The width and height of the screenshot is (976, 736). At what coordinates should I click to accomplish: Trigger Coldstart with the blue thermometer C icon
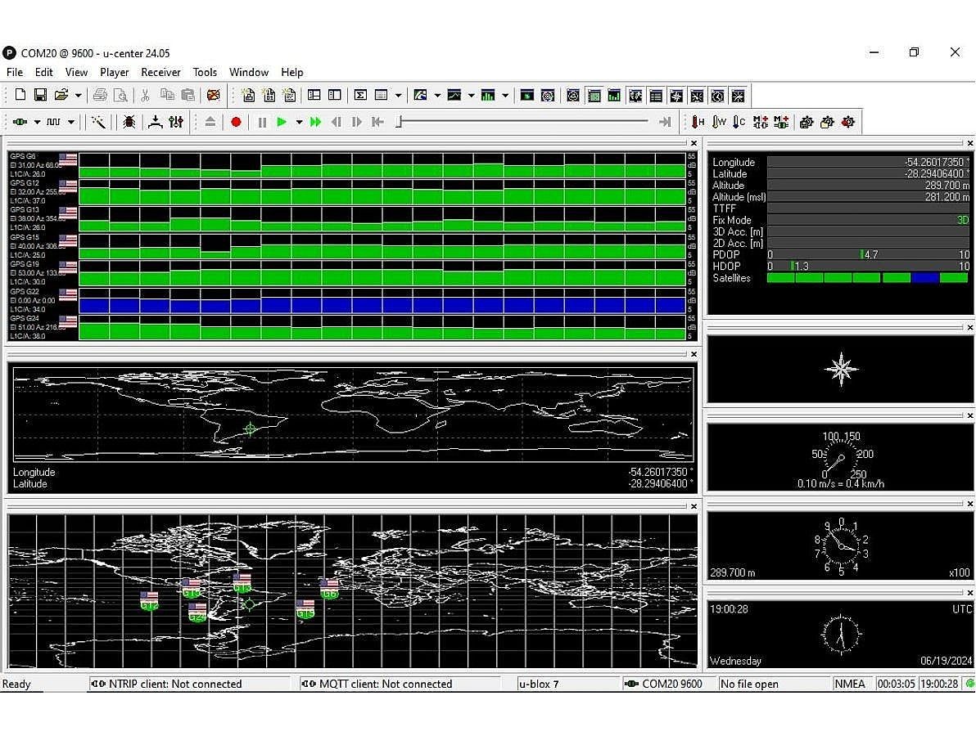click(x=739, y=122)
